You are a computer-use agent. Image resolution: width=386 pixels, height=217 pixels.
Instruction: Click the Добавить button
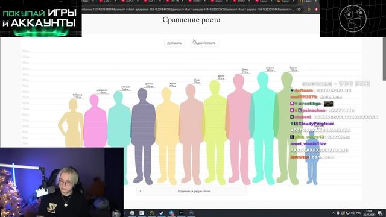(174, 43)
